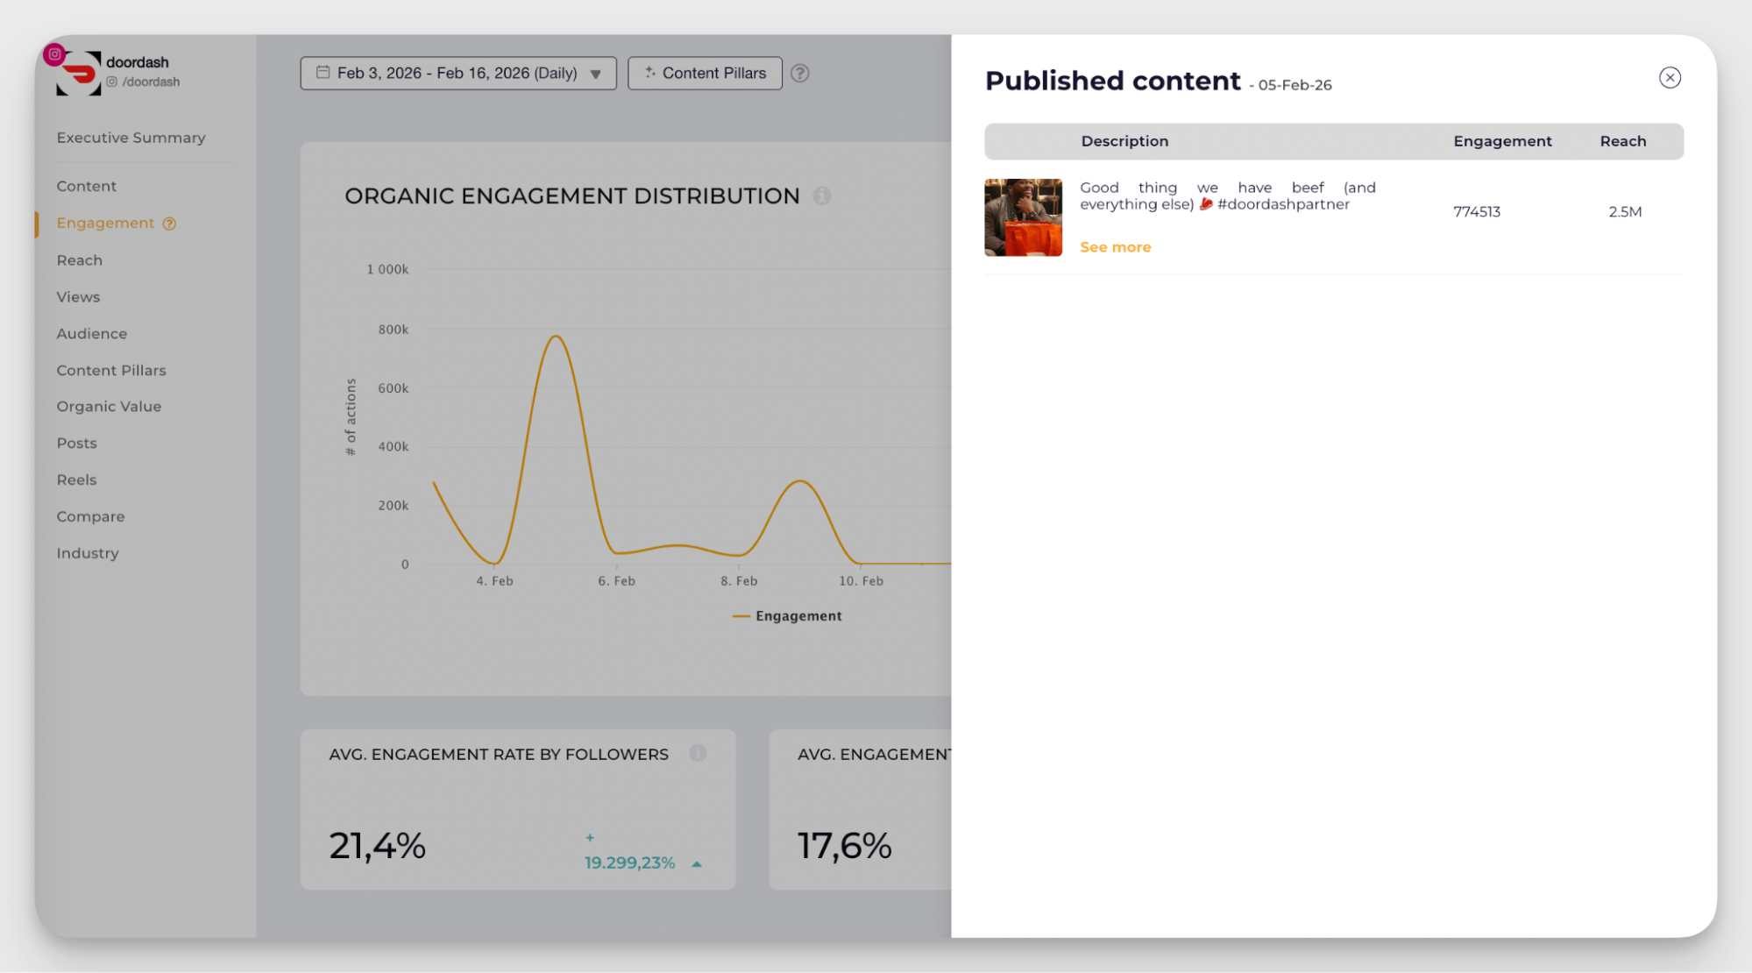Click the Instagram badge on the doordash logo
The width and height of the screenshot is (1752, 973).
click(54, 54)
